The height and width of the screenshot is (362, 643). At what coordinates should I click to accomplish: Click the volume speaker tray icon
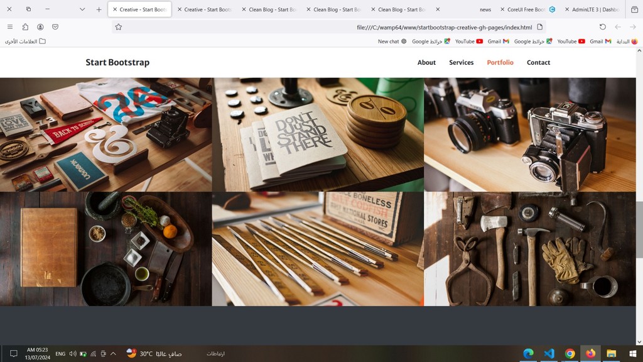[x=73, y=353]
